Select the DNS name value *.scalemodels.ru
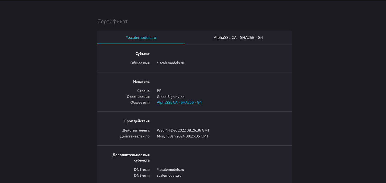The width and height of the screenshot is (386, 183). [x=170, y=169]
